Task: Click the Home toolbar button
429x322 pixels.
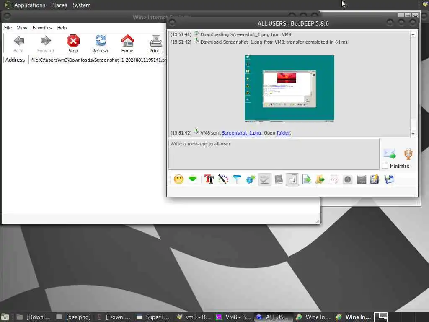Action: point(127,44)
